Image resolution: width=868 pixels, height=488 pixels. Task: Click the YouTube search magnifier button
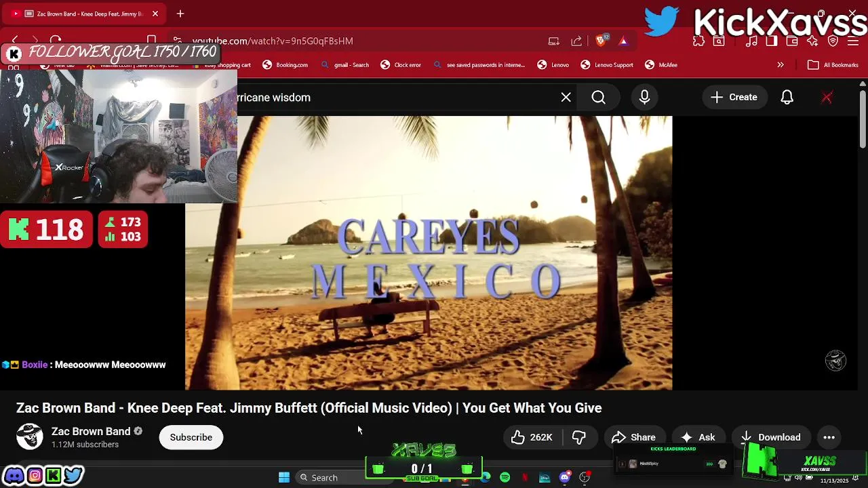(598, 98)
